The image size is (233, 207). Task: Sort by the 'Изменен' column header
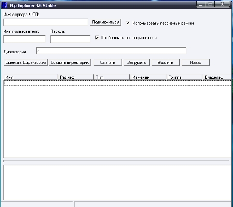click(x=148, y=77)
